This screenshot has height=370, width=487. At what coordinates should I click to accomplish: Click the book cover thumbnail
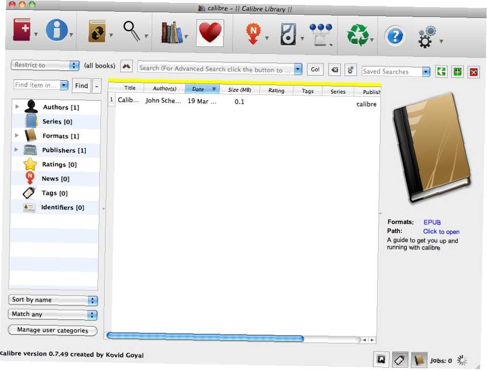tap(432, 148)
